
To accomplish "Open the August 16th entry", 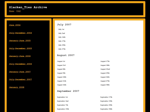I will point(61,85).
